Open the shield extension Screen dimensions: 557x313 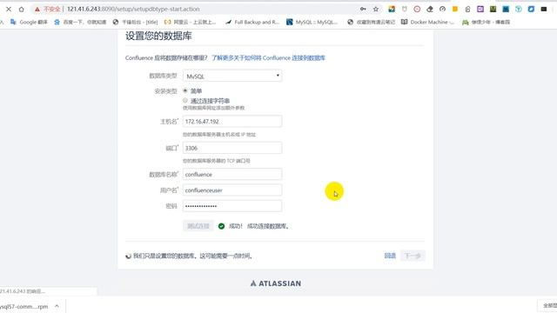404,10
